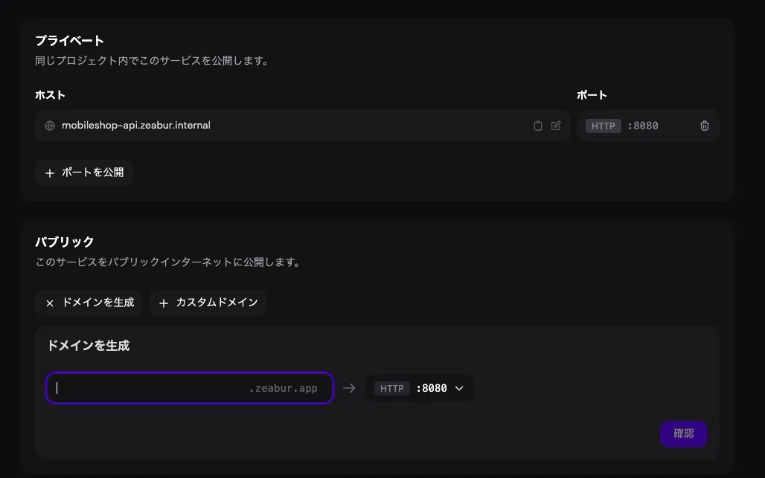
Task: Click the HTTP badge in private port row
Action: pos(603,126)
